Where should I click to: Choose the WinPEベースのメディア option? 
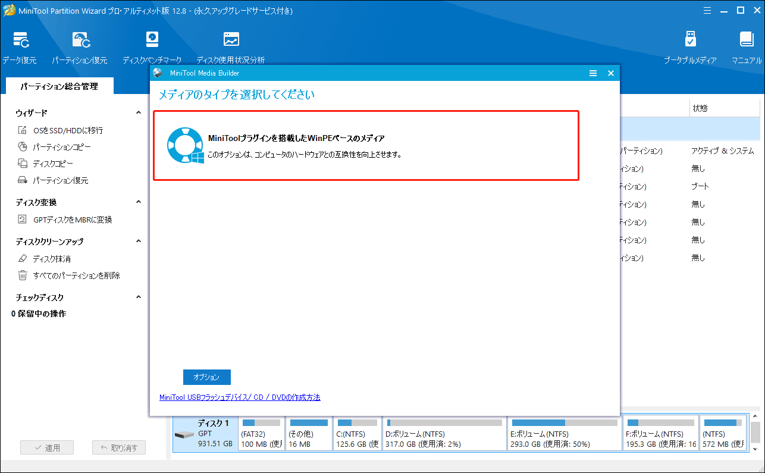pos(366,145)
